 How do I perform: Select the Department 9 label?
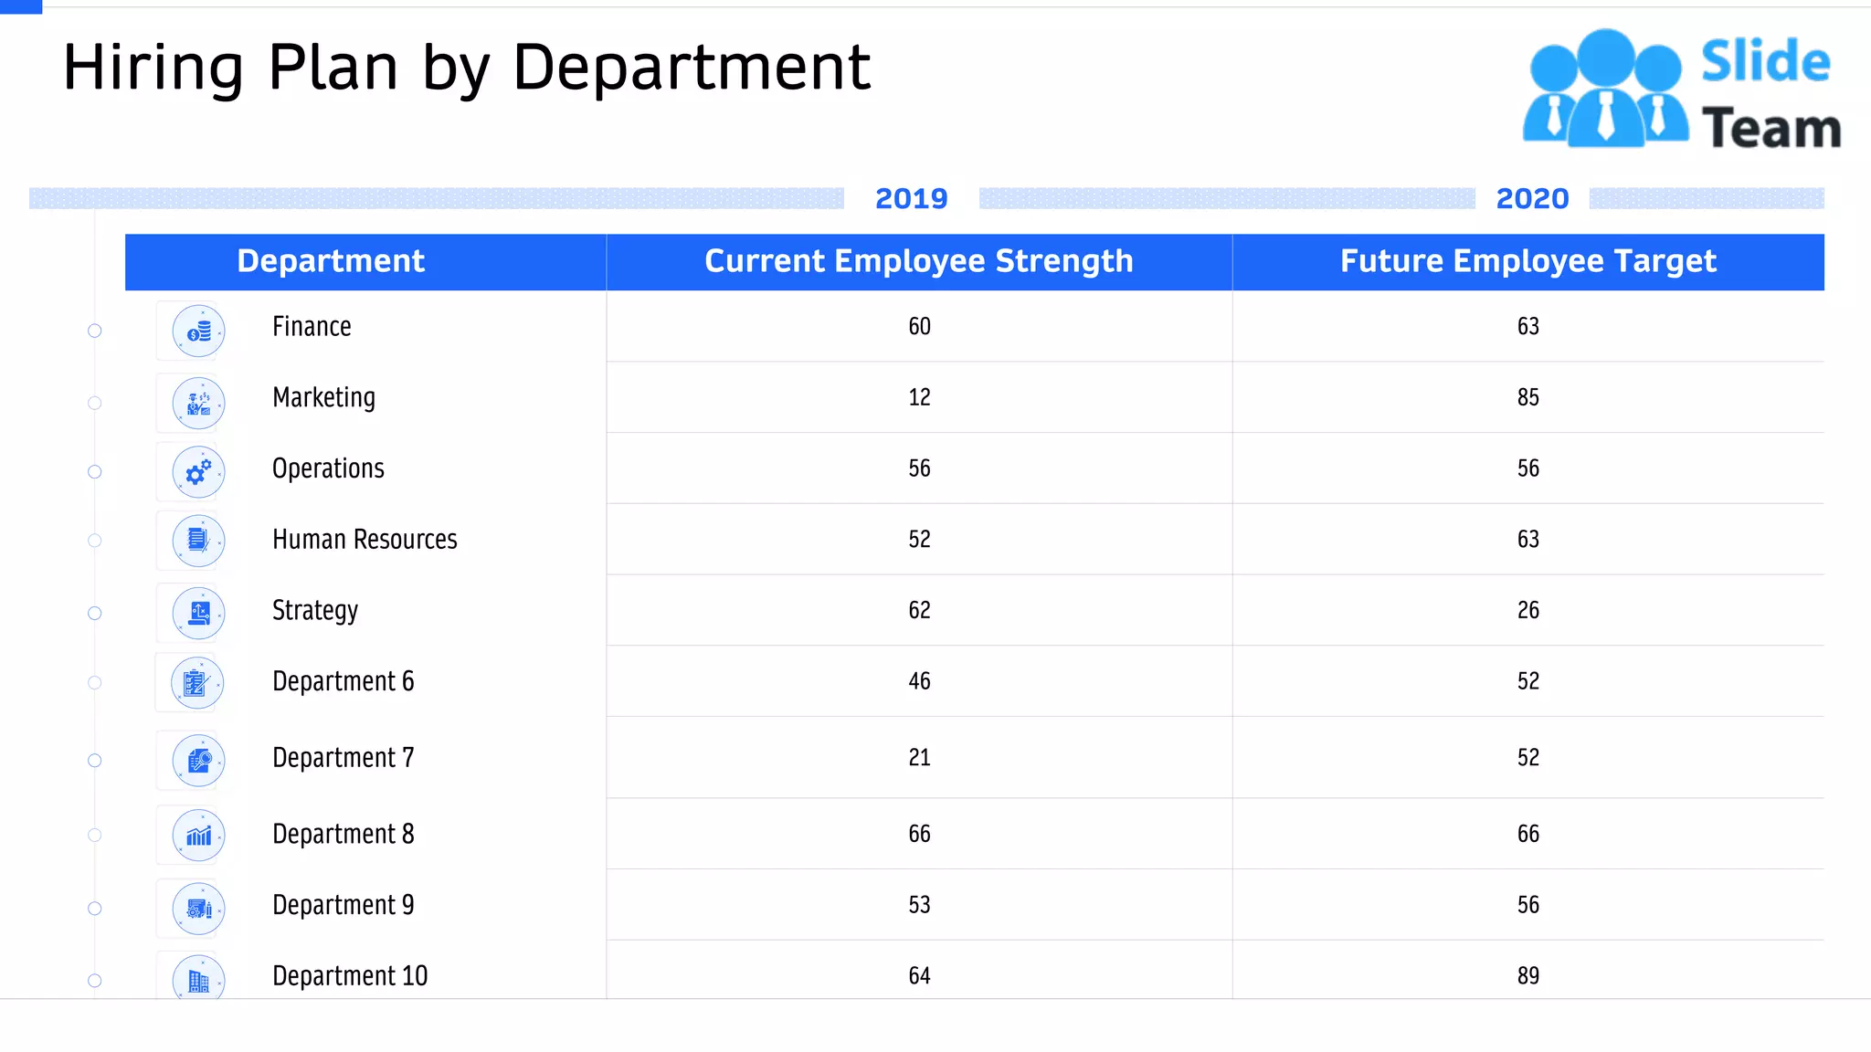click(344, 905)
